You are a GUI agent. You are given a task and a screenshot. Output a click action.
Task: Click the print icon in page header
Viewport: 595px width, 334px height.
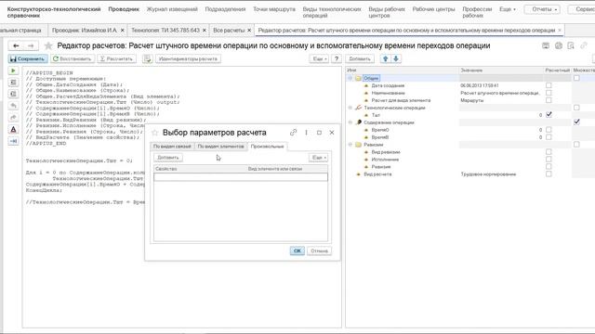559,45
